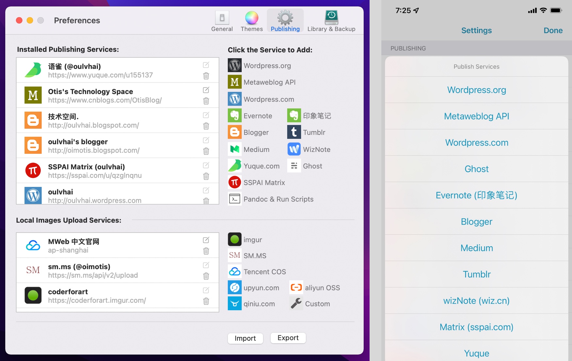Click the Export button
The width and height of the screenshot is (572, 361).
(288, 338)
